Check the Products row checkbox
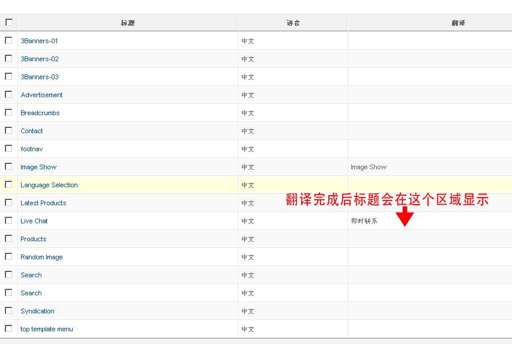This screenshot has width=512, height=344. click(8, 238)
